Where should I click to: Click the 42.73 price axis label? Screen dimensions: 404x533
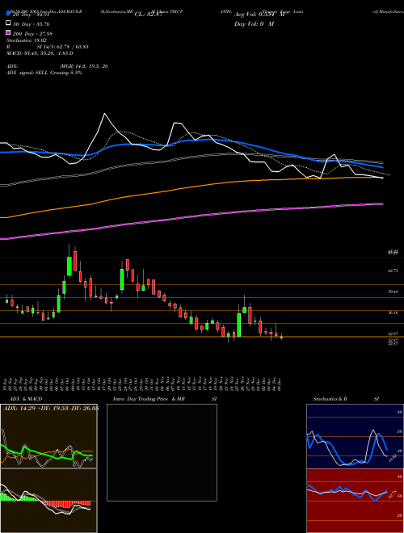coord(393,271)
